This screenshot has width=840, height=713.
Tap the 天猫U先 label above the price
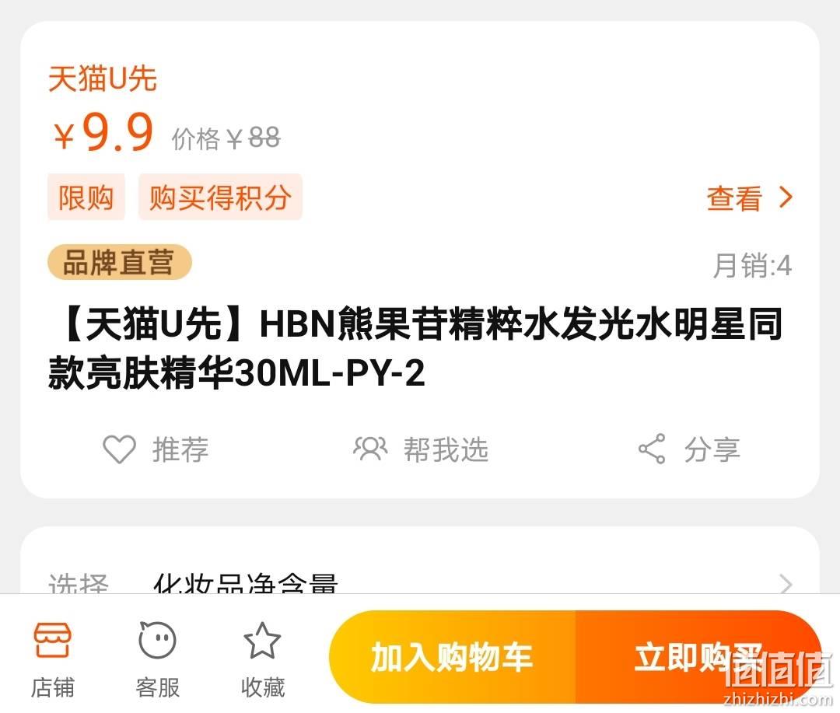103,79
